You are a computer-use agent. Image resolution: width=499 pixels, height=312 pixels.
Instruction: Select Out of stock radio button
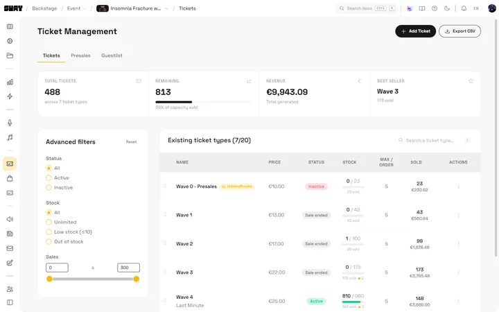click(x=49, y=242)
